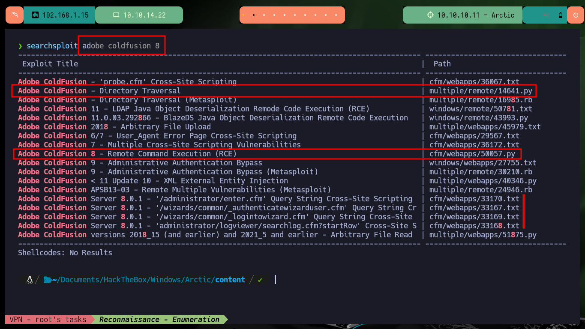Select the 'searchlog.cfm?startRow' row title
This screenshot has height=329, width=585.
click(217, 226)
